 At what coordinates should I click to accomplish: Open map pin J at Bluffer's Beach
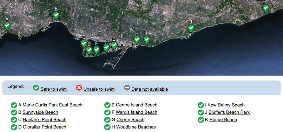click(191, 28)
